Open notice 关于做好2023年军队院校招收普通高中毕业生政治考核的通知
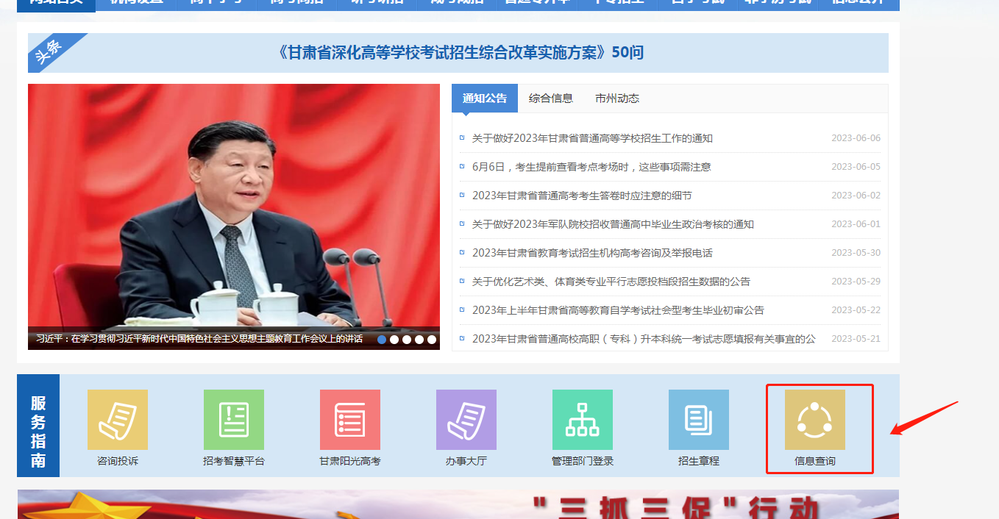 coord(613,224)
